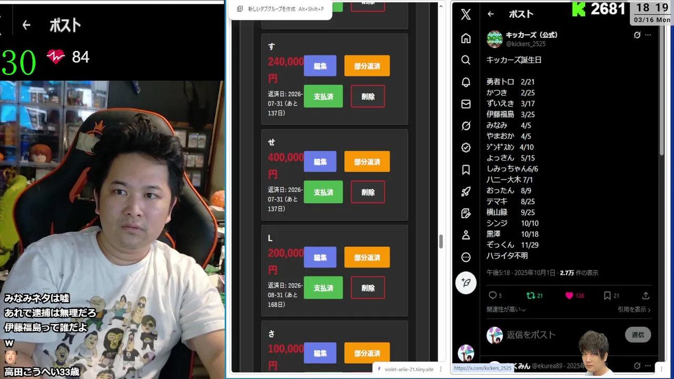Click the debt list page scrollbar
The width and height of the screenshot is (674, 379).
tap(441, 242)
